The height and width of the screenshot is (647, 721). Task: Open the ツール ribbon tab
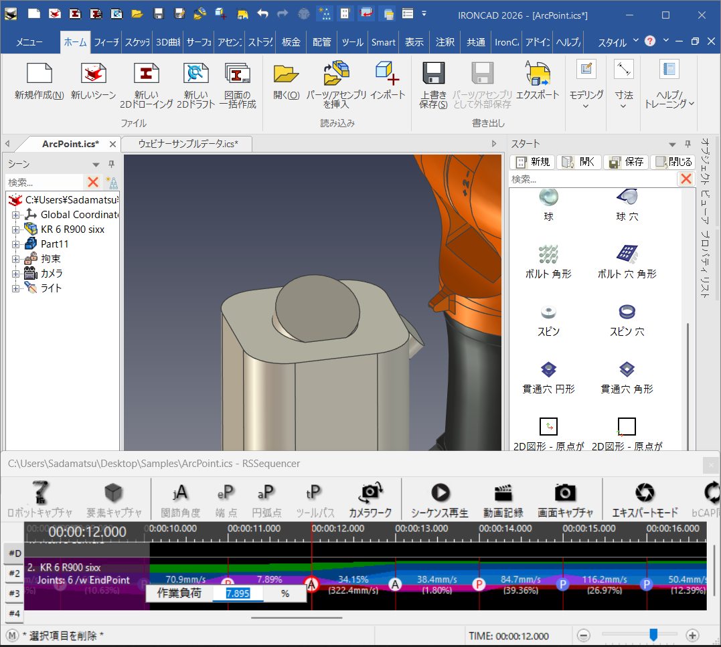pos(353,42)
